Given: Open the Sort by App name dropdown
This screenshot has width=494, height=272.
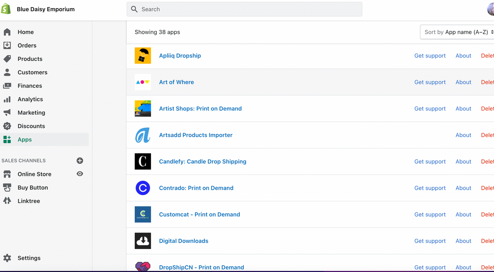Looking at the screenshot, I should click(458, 32).
